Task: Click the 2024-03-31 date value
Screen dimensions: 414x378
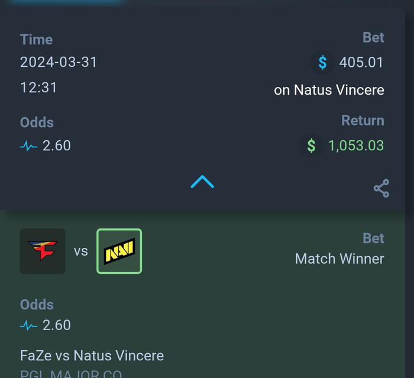Action: [x=59, y=62]
